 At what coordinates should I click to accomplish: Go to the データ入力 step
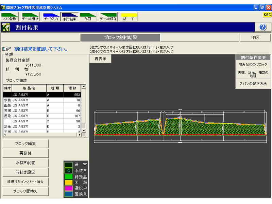(x=51, y=17)
